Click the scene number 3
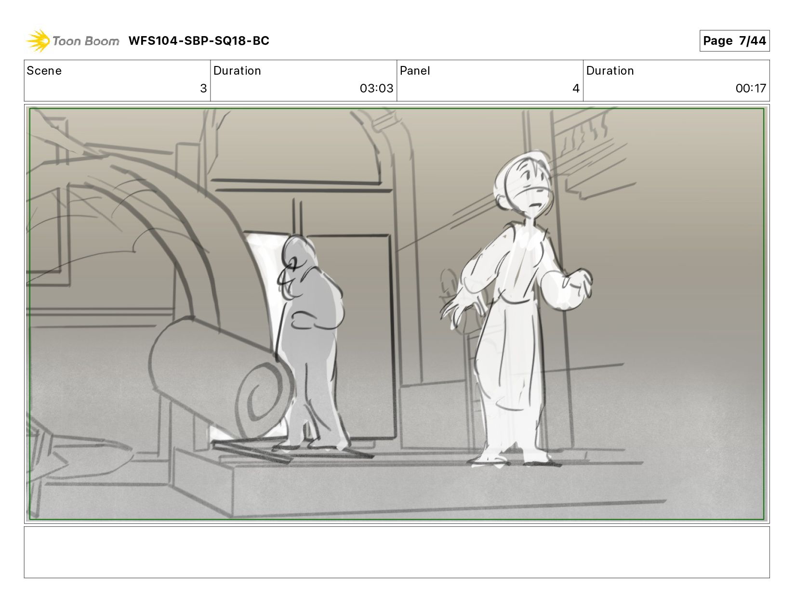This screenshot has height=614, width=795. tap(203, 89)
